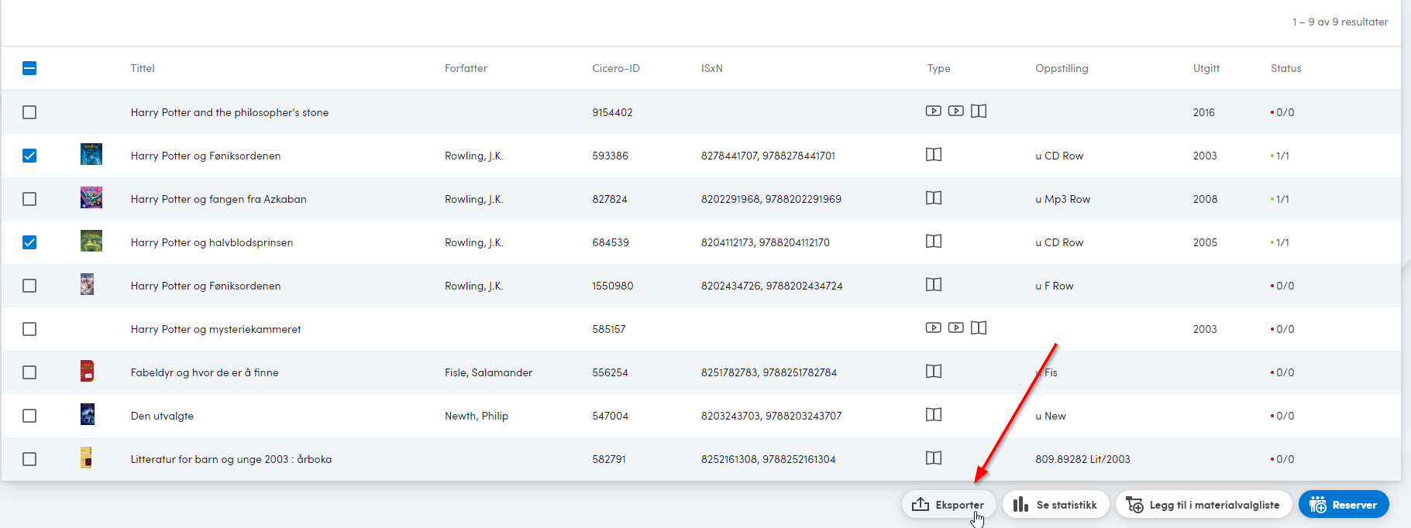This screenshot has width=1411, height=528.
Task: Sort by Cicero-ID column header
Action: click(x=616, y=68)
